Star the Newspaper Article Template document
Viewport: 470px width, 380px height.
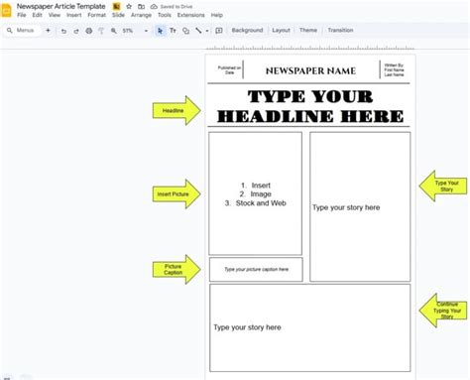point(129,6)
